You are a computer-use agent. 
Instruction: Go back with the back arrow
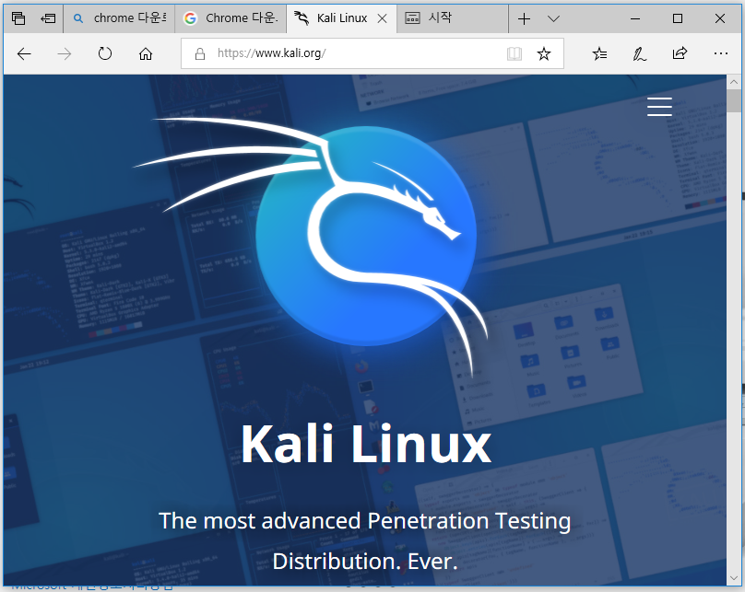[24, 53]
